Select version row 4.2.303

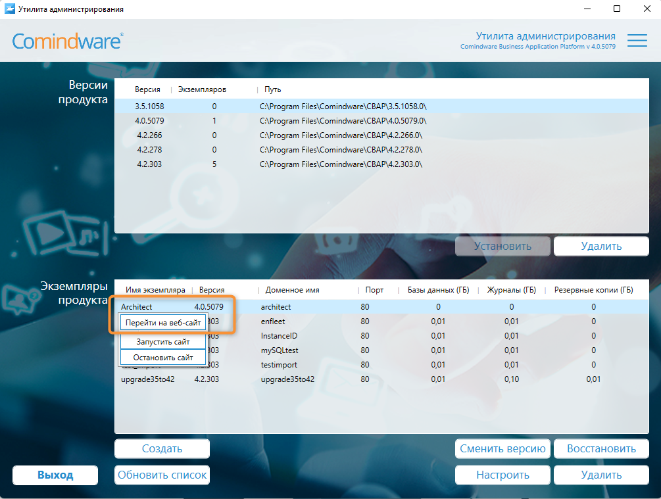pyautogui.click(x=381, y=164)
